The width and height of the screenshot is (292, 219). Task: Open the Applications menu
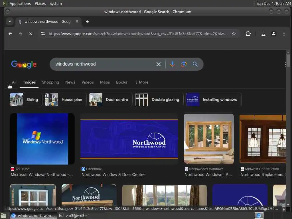pyautogui.click(x=20, y=3)
